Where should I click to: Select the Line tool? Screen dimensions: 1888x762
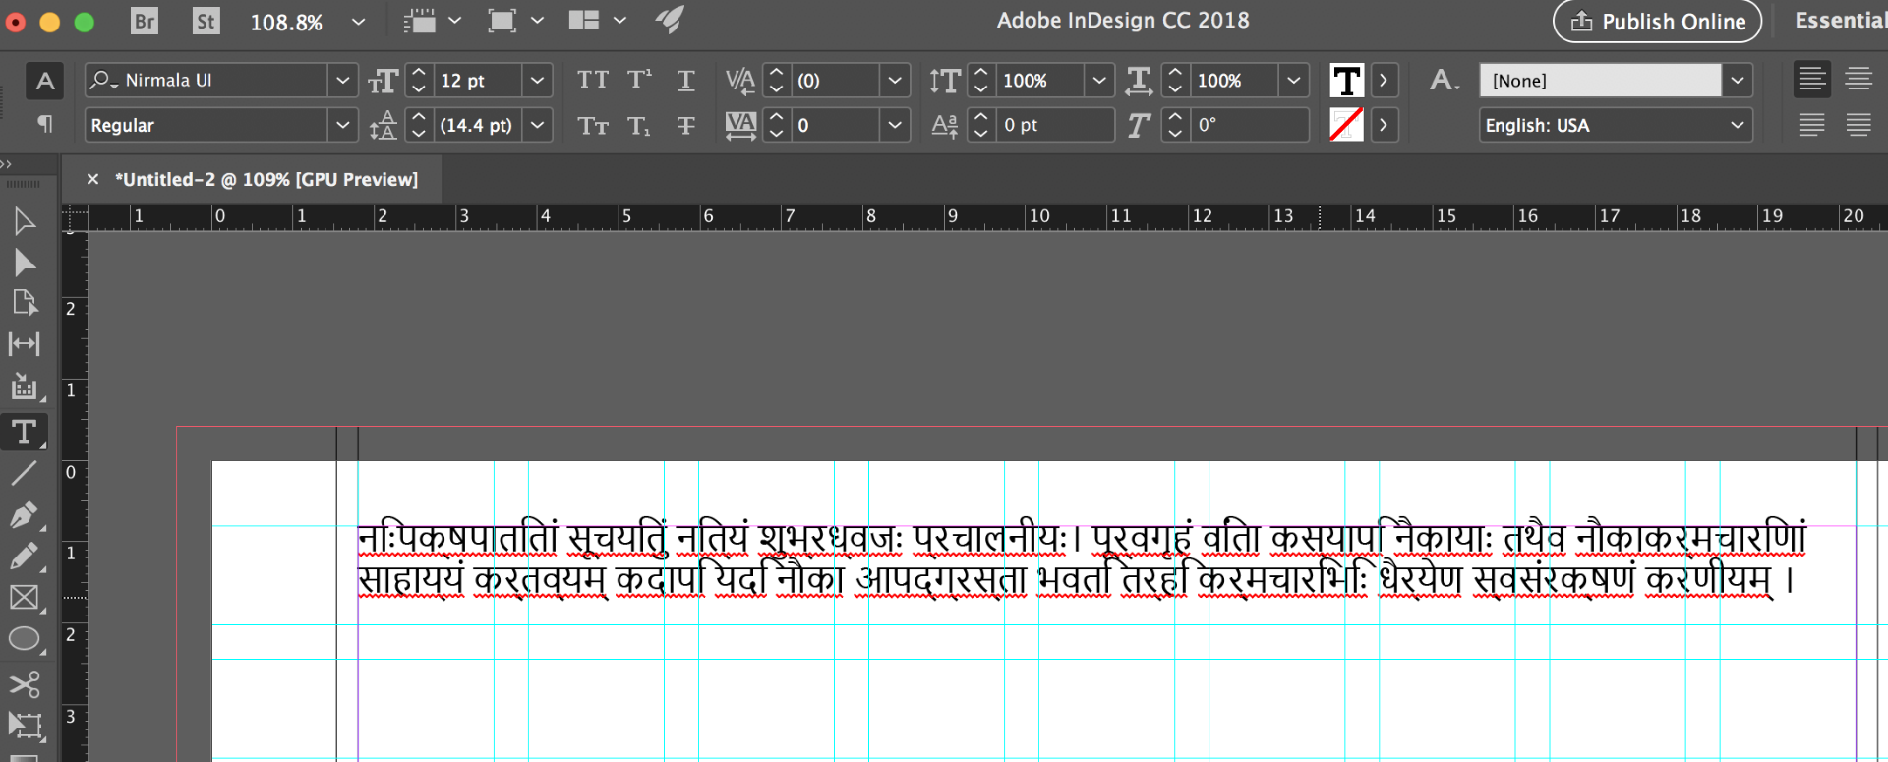(25, 473)
